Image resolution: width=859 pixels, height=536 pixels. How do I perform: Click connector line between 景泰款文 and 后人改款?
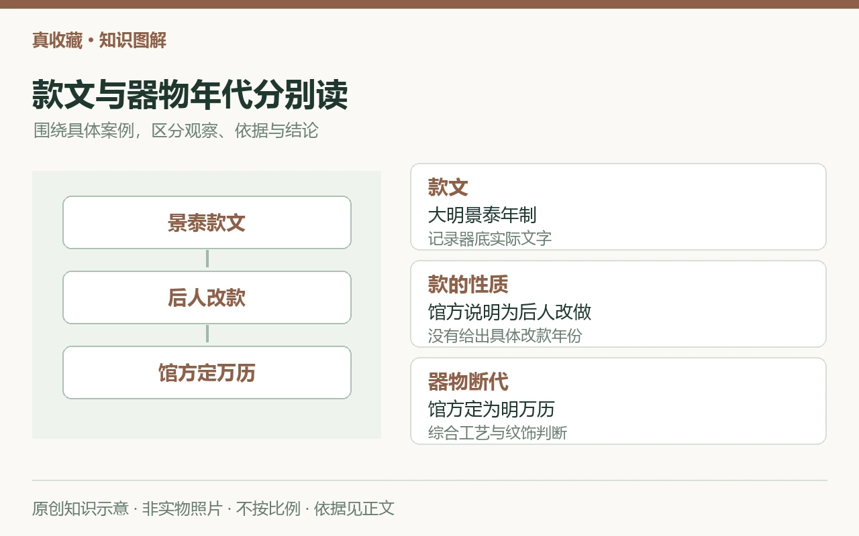tap(207, 259)
